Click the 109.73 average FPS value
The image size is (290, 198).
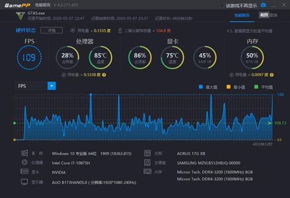tap(280, 123)
